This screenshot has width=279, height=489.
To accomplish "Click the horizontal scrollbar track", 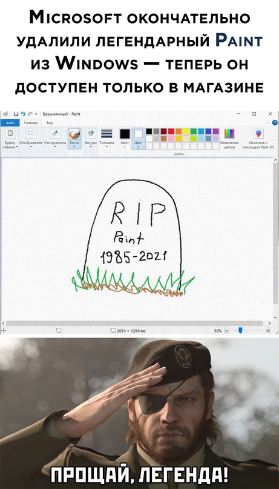I will point(136,323).
